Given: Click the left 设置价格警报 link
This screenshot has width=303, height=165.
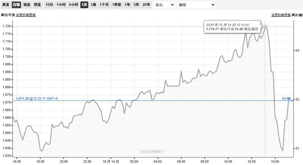Looking at the screenshot, I should pyautogui.click(x=26, y=15).
